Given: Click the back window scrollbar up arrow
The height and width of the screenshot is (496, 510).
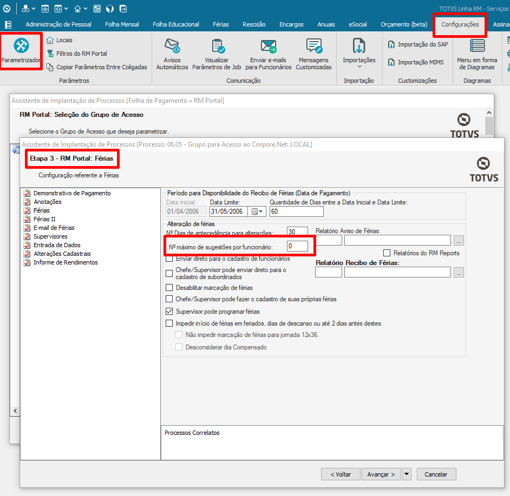Looking at the screenshot, I should click(489, 113).
